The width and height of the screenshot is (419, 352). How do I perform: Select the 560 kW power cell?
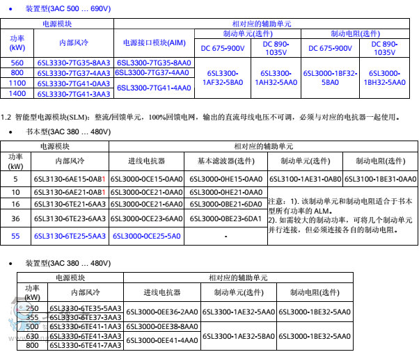tap(17, 63)
